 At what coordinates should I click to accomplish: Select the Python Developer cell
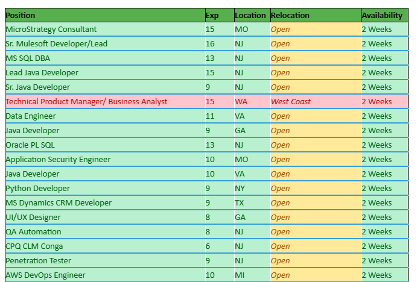pyautogui.click(x=105, y=188)
